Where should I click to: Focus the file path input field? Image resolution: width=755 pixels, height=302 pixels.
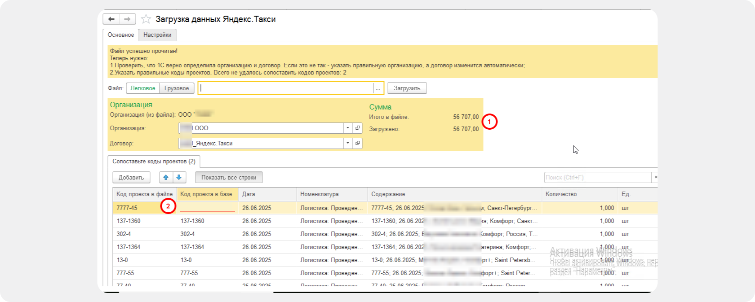click(286, 88)
